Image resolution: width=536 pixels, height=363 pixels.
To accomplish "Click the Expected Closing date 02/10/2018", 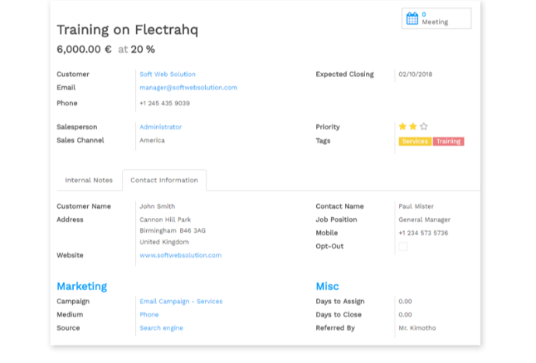I will [415, 74].
